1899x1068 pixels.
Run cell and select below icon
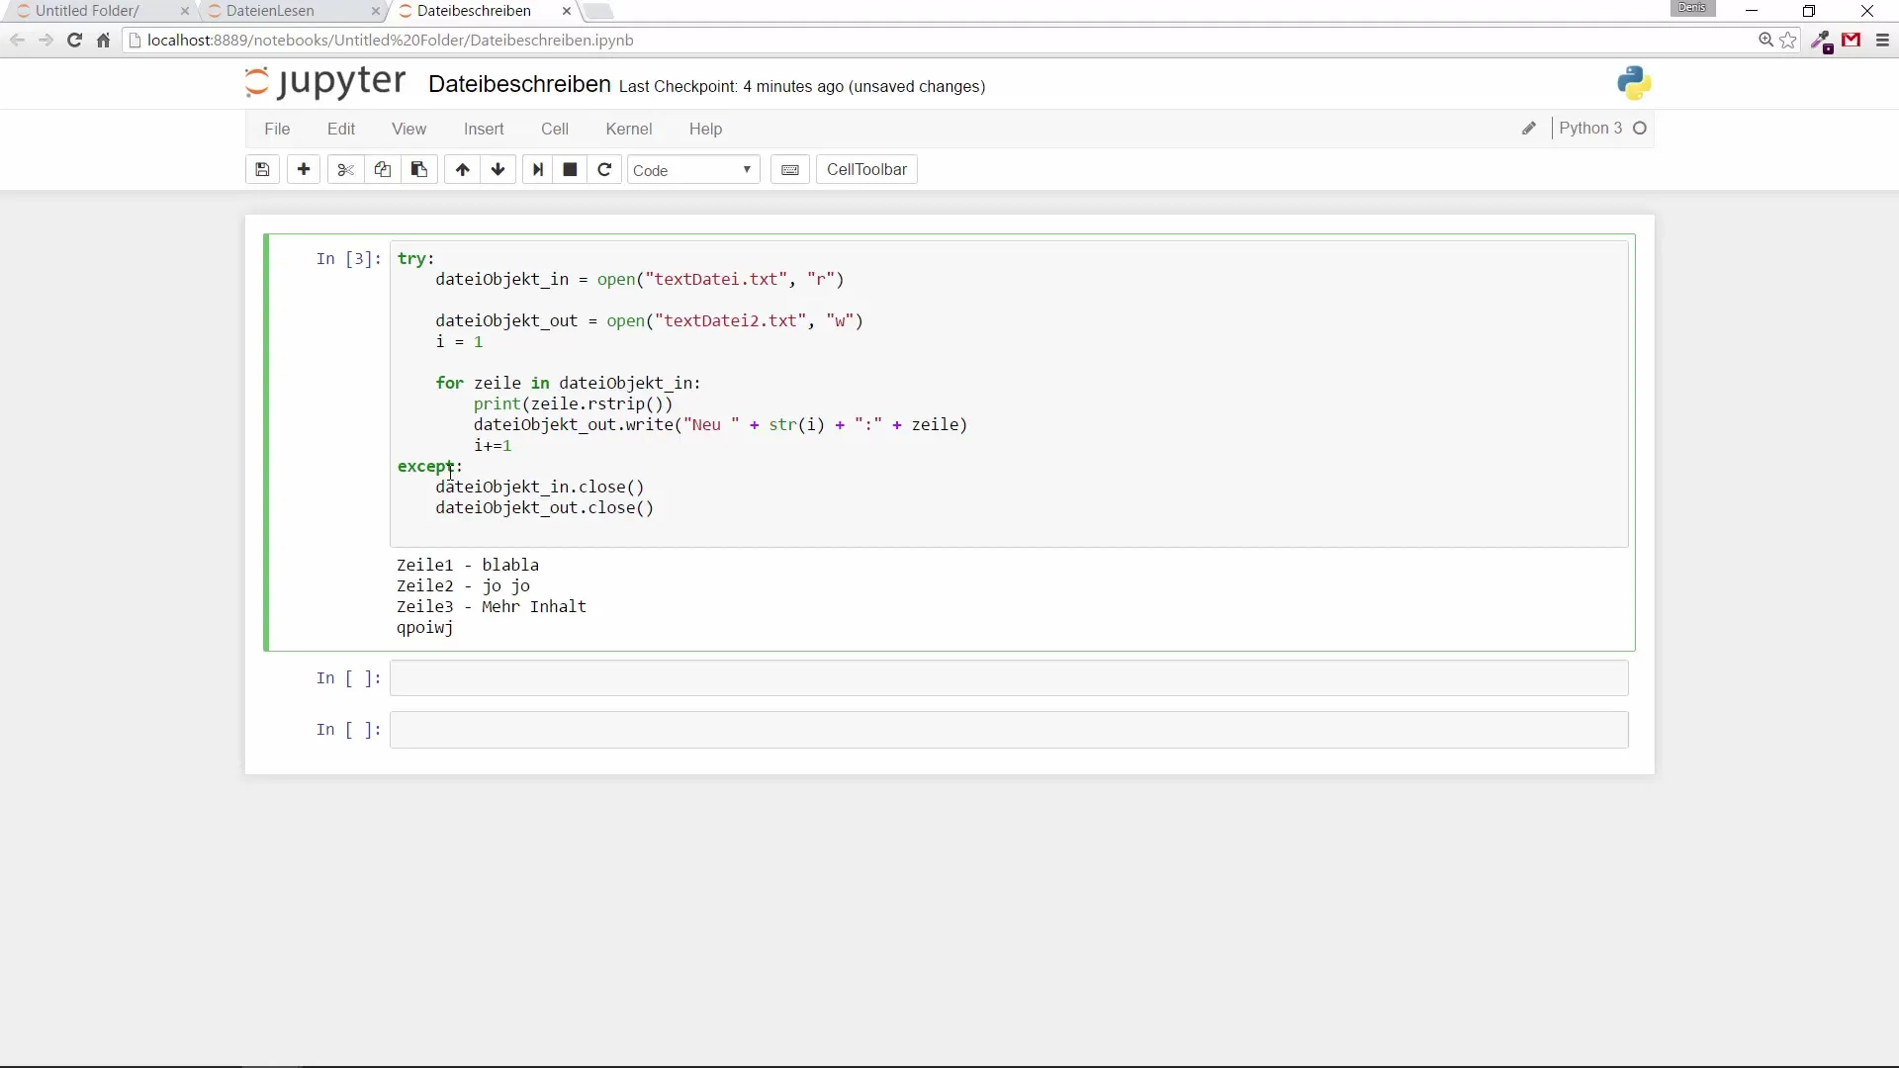[537, 170]
